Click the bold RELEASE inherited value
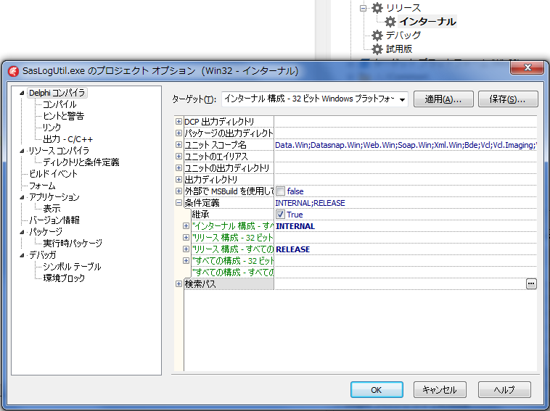This screenshot has height=411, width=550. (293, 249)
